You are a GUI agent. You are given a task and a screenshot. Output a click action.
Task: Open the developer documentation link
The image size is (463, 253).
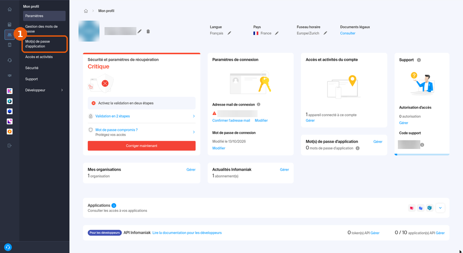click(x=187, y=233)
